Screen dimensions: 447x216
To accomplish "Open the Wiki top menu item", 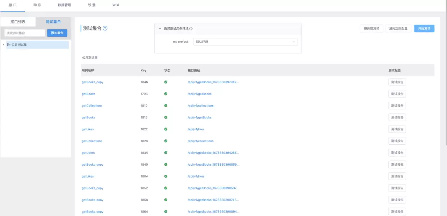I will [116, 5].
